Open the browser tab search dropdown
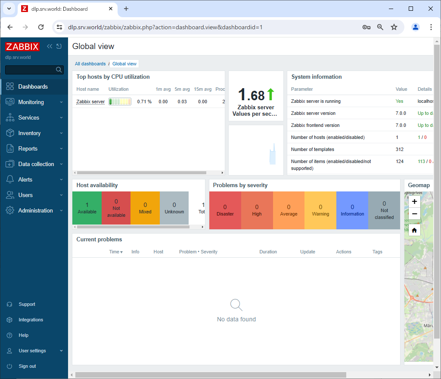Screen dimensions: 441x379 [x=9, y=9]
